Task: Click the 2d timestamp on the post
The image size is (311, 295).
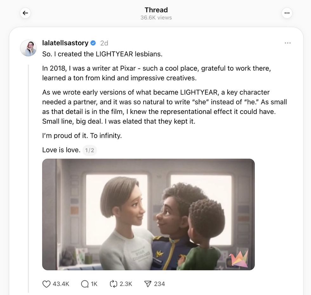Action: pos(104,43)
